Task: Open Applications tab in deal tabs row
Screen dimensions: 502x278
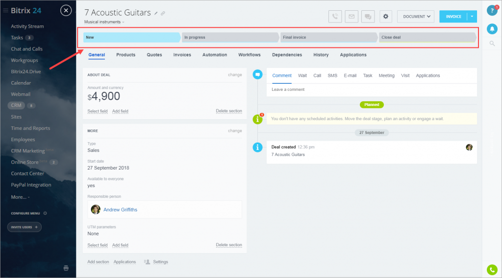Action: [x=353, y=55]
